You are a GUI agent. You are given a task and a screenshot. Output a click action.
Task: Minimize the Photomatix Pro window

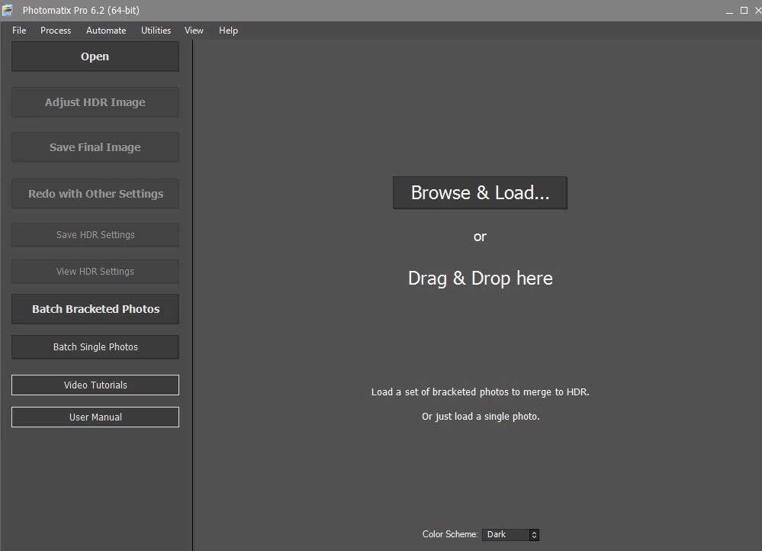729,11
